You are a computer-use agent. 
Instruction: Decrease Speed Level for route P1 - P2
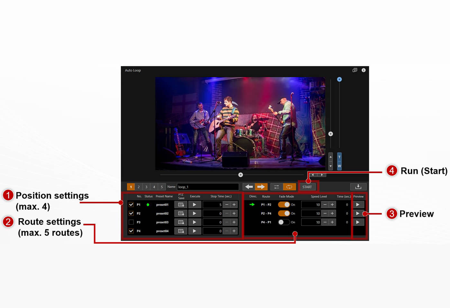pyautogui.click(x=325, y=204)
